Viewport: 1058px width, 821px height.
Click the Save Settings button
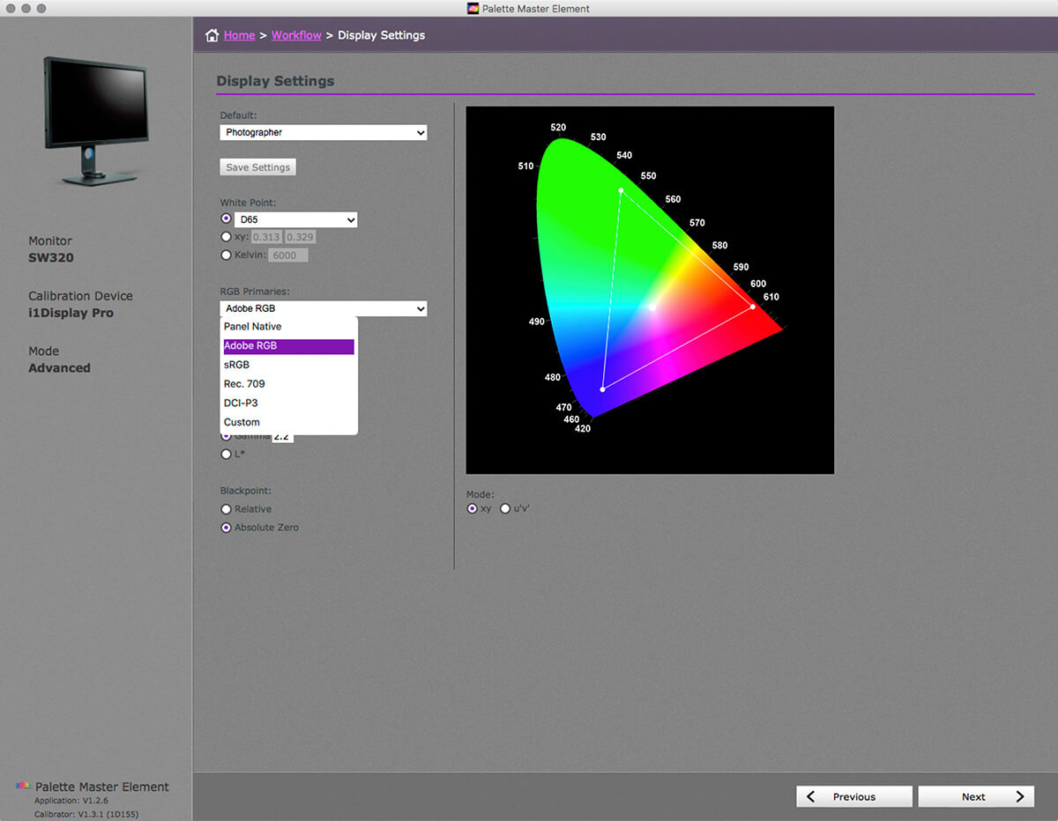click(257, 166)
